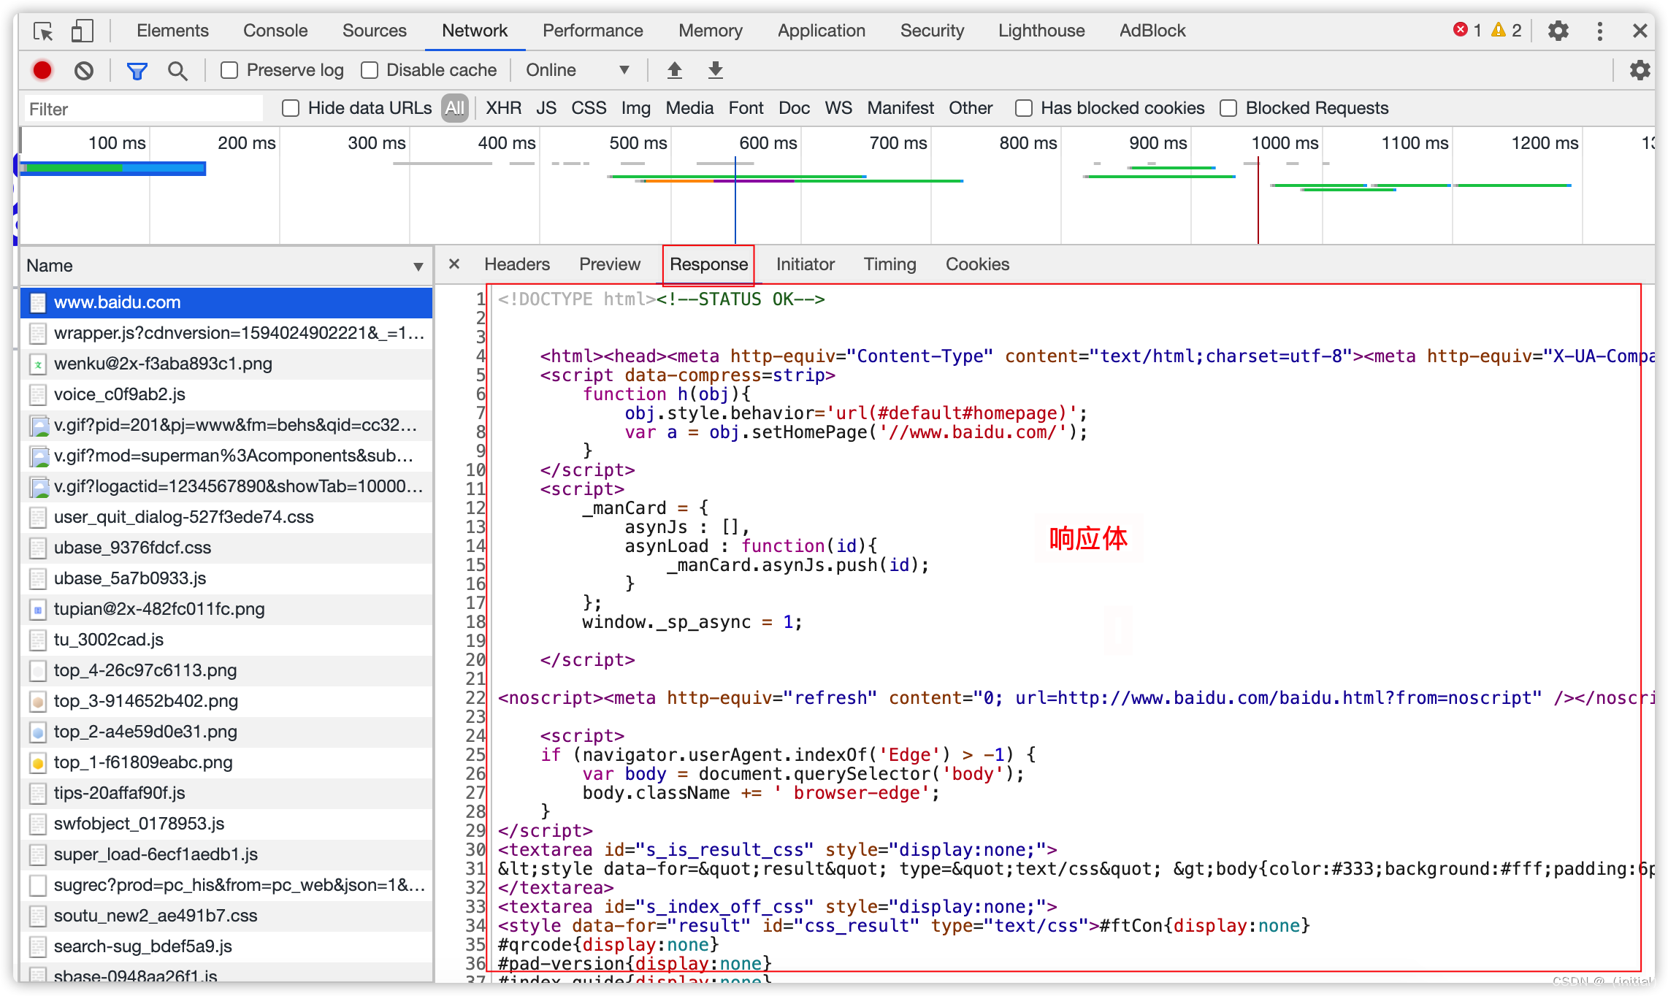Filter requests by XHR

coord(504,108)
